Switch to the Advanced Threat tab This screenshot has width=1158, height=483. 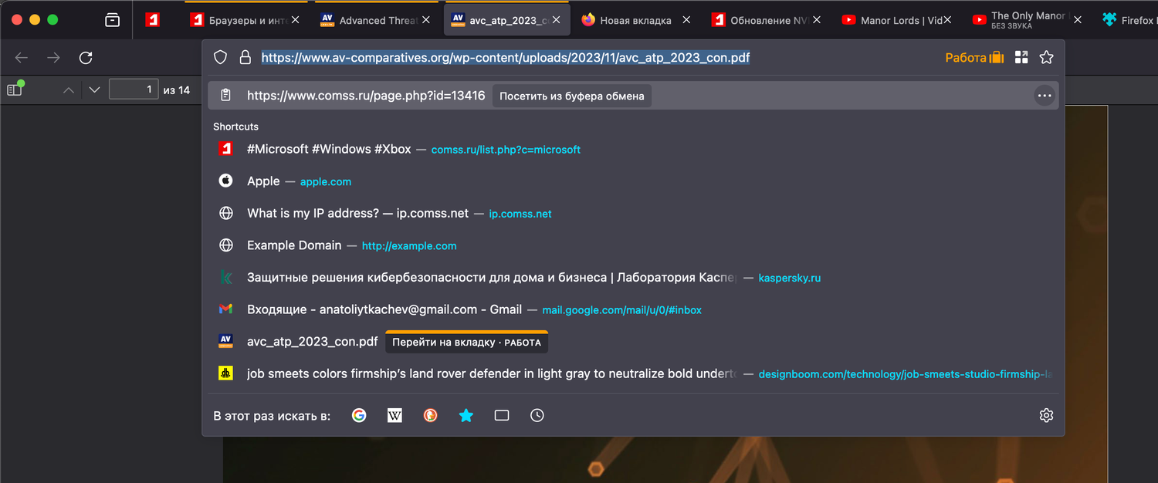tap(376, 20)
